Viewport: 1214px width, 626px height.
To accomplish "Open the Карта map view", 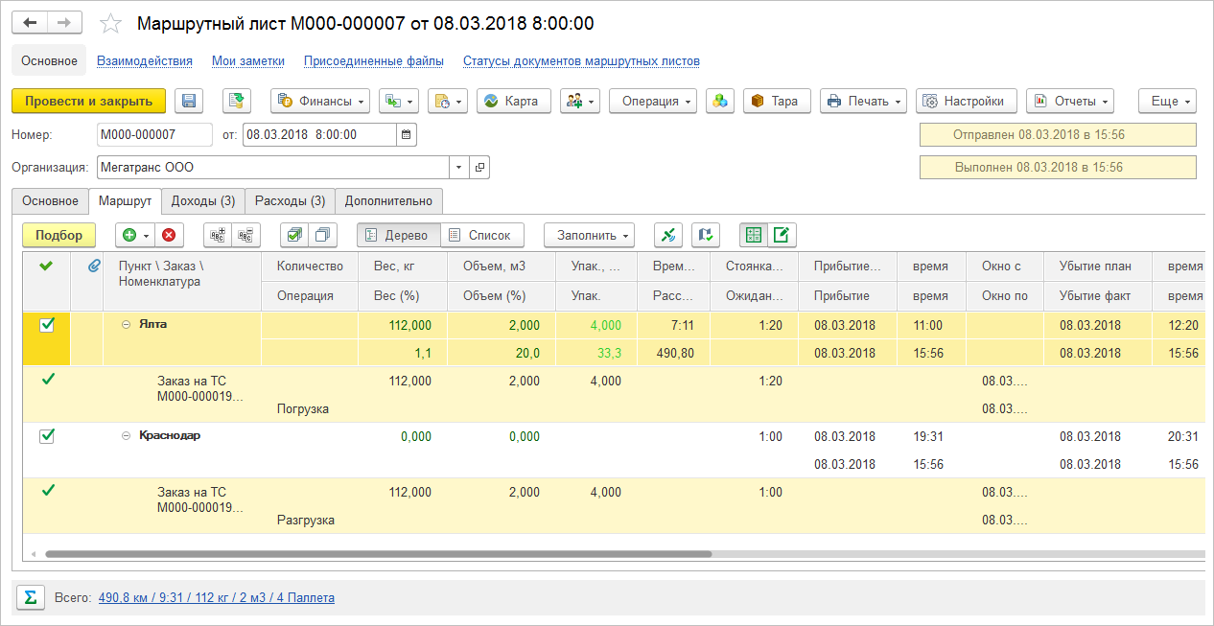I will (513, 101).
